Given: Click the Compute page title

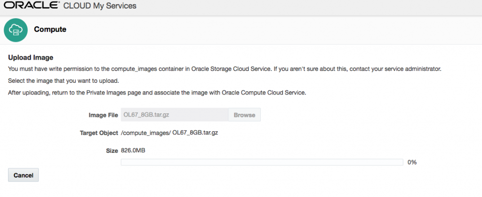Looking at the screenshot, I should (50, 30).
